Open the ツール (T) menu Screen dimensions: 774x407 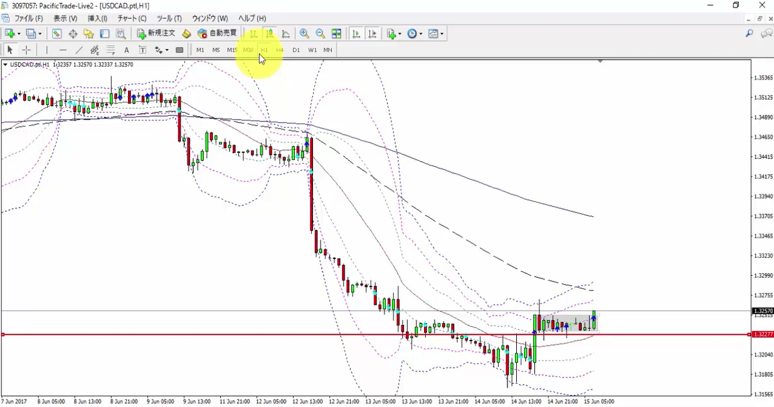169,18
